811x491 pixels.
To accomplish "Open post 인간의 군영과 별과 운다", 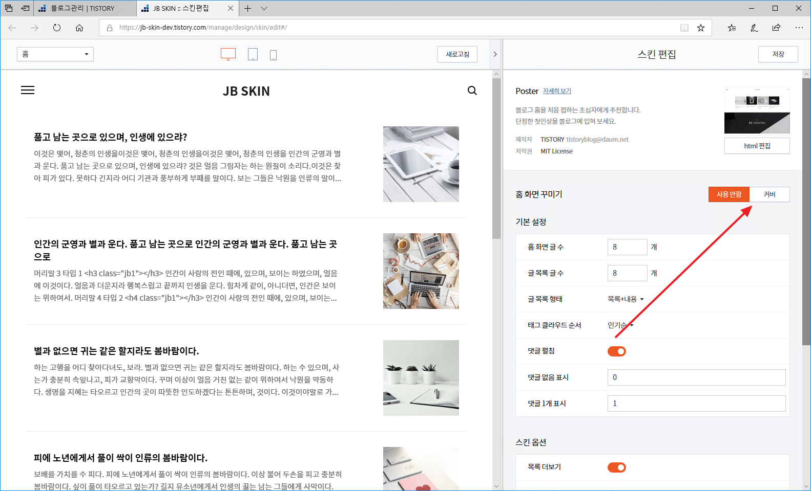I will [186, 250].
